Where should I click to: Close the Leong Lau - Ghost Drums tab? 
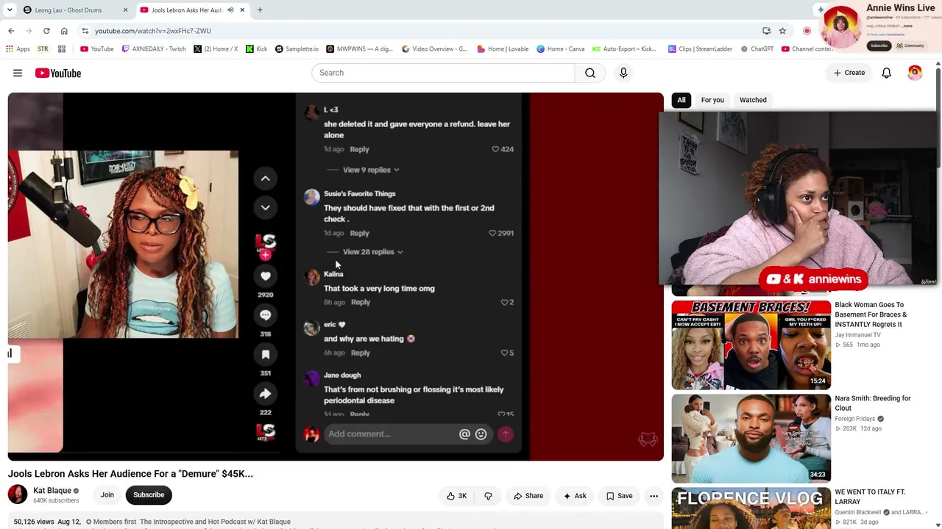click(x=125, y=10)
